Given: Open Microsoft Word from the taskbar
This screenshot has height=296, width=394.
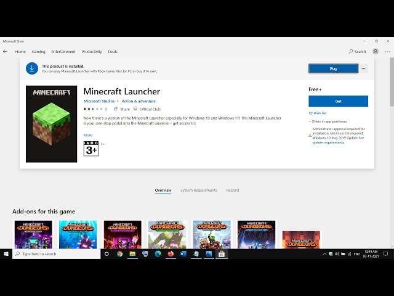Looking at the screenshot, I should (x=183, y=254).
